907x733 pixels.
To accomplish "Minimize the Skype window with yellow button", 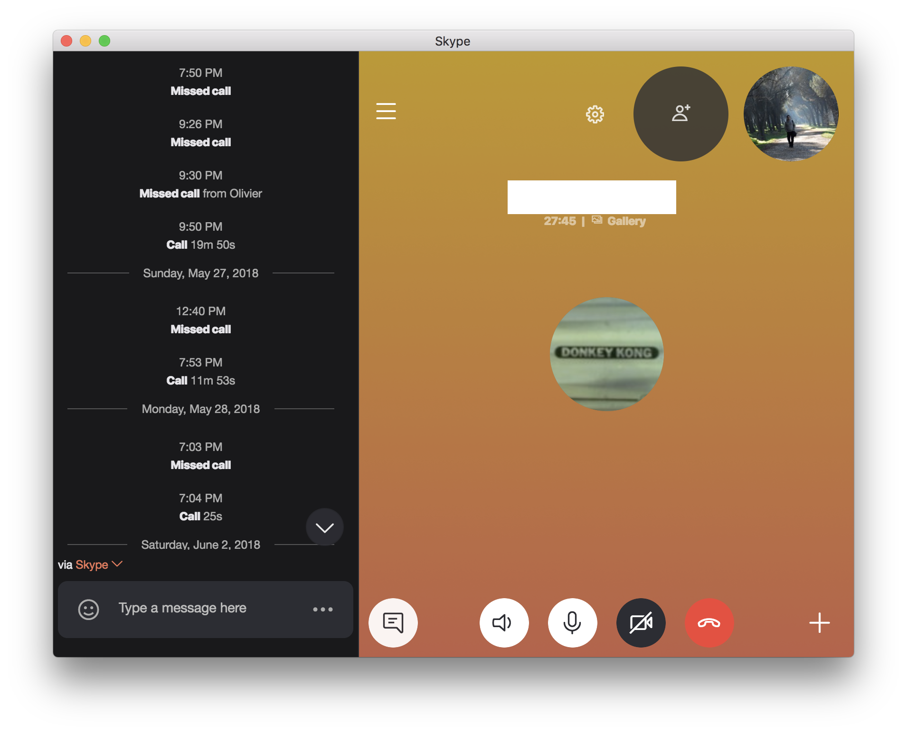I will [85, 41].
